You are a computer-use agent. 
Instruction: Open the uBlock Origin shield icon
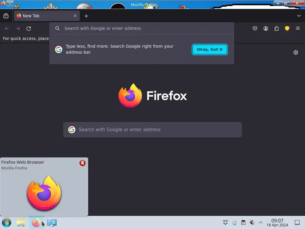tap(287, 28)
